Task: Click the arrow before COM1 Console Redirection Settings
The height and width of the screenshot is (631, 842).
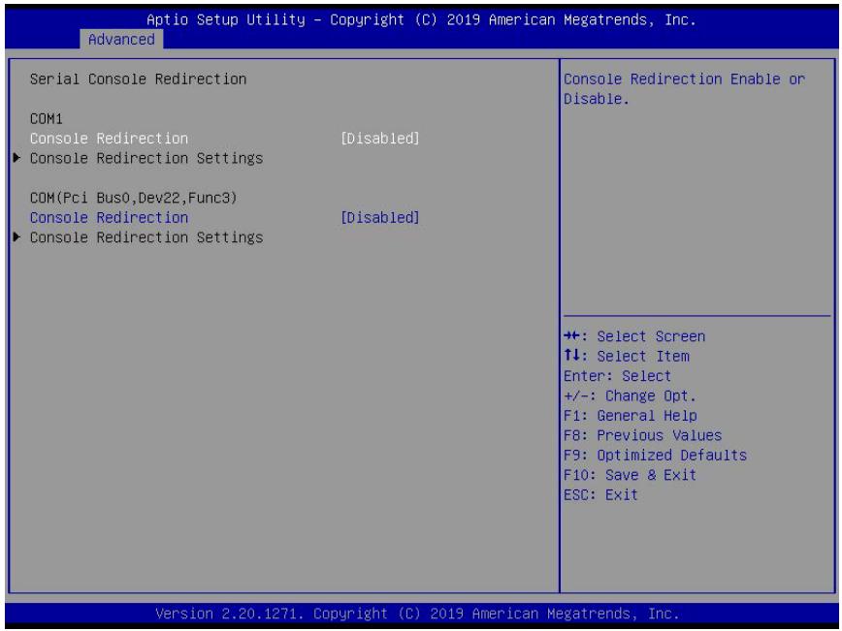Action: coord(17,158)
